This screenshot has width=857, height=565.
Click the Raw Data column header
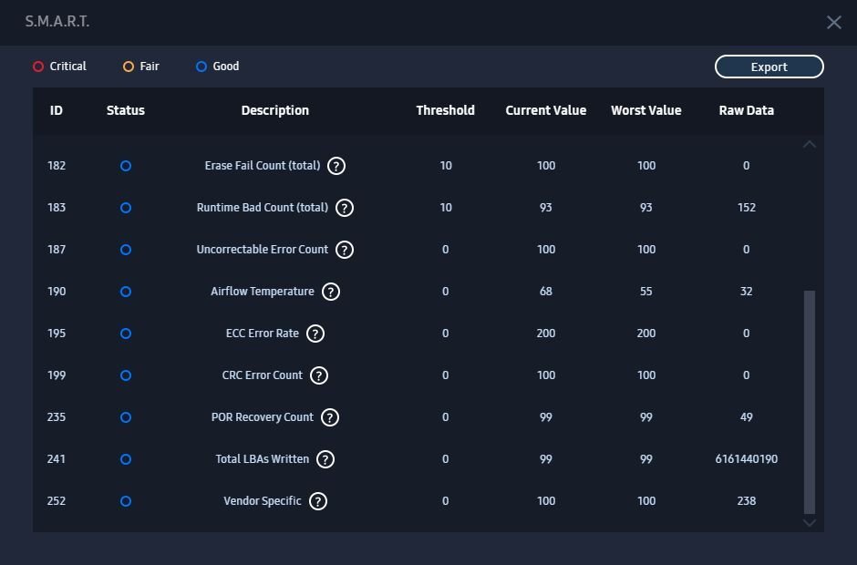(746, 110)
